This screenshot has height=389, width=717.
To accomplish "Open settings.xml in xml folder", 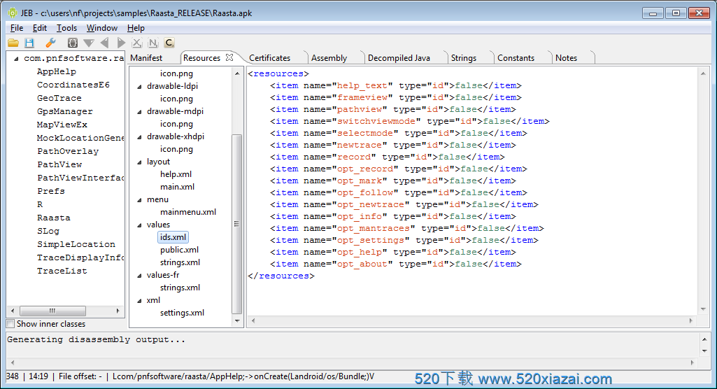I will [182, 313].
